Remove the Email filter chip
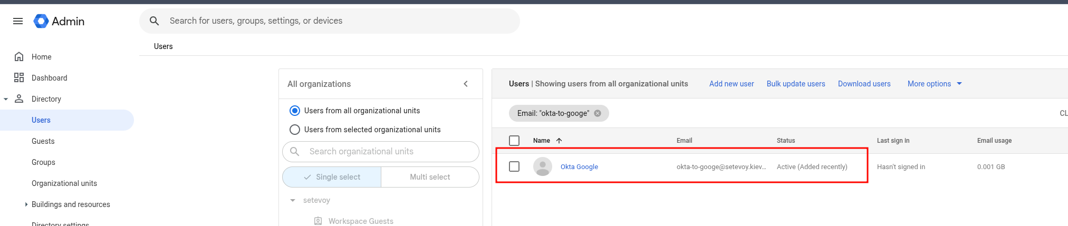Image resolution: width=1068 pixels, height=226 pixels. pyautogui.click(x=598, y=113)
